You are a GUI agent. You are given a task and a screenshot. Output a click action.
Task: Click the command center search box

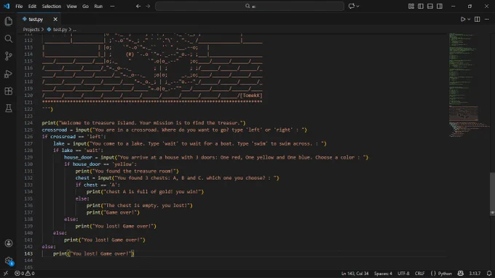[x=250, y=6]
